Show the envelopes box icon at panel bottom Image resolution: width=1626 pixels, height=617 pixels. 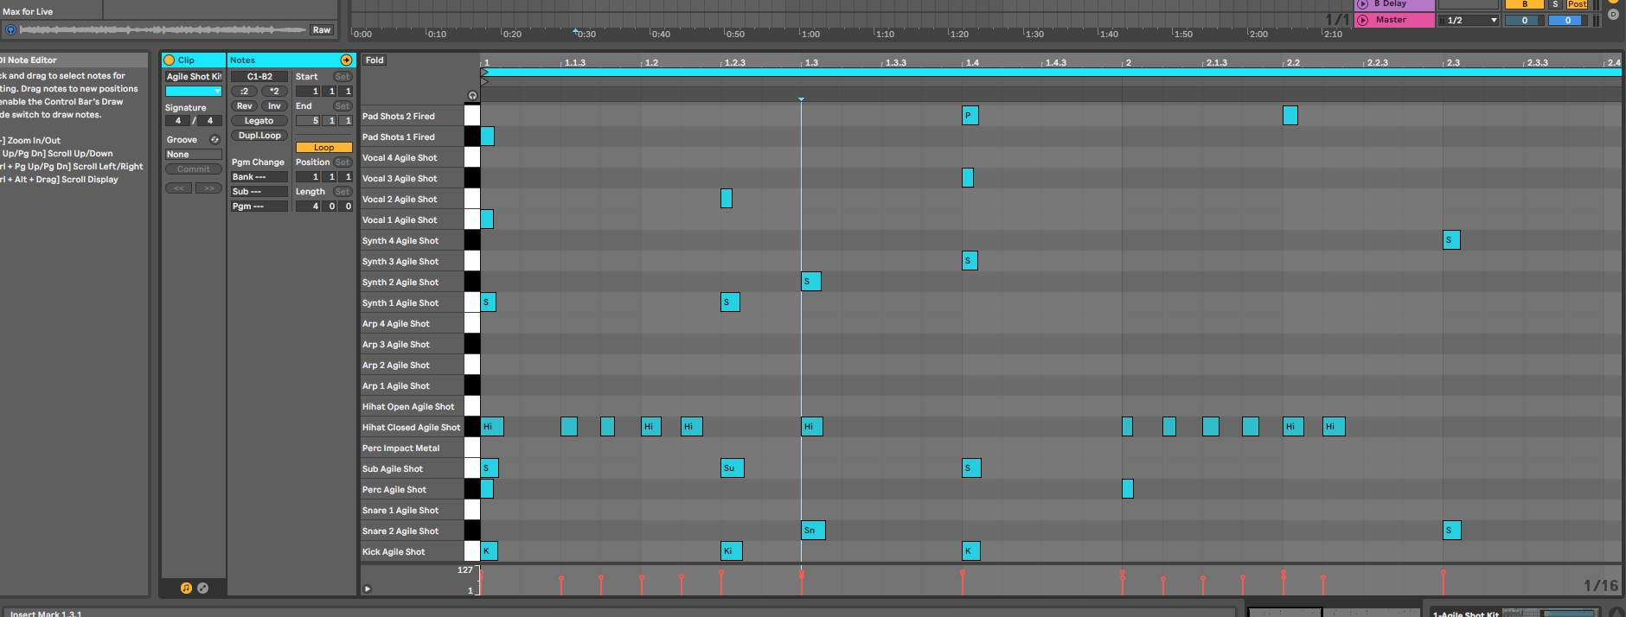pos(202,588)
